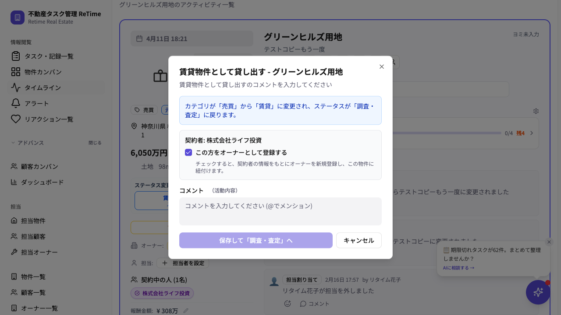Close the rental dialog with X
This screenshot has width=561, height=315.
point(382,66)
